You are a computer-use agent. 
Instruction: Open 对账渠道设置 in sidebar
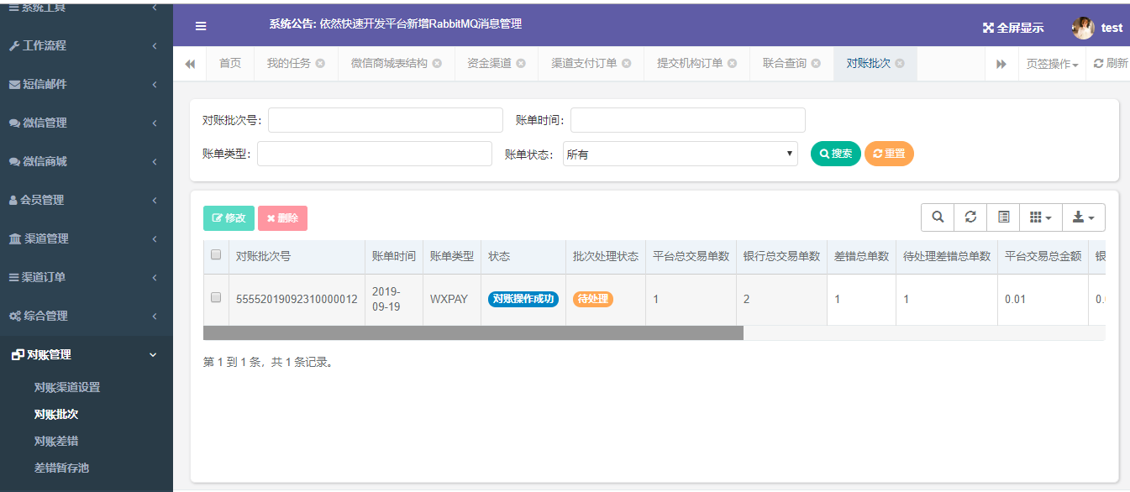pyautogui.click(x=67, y=387)
